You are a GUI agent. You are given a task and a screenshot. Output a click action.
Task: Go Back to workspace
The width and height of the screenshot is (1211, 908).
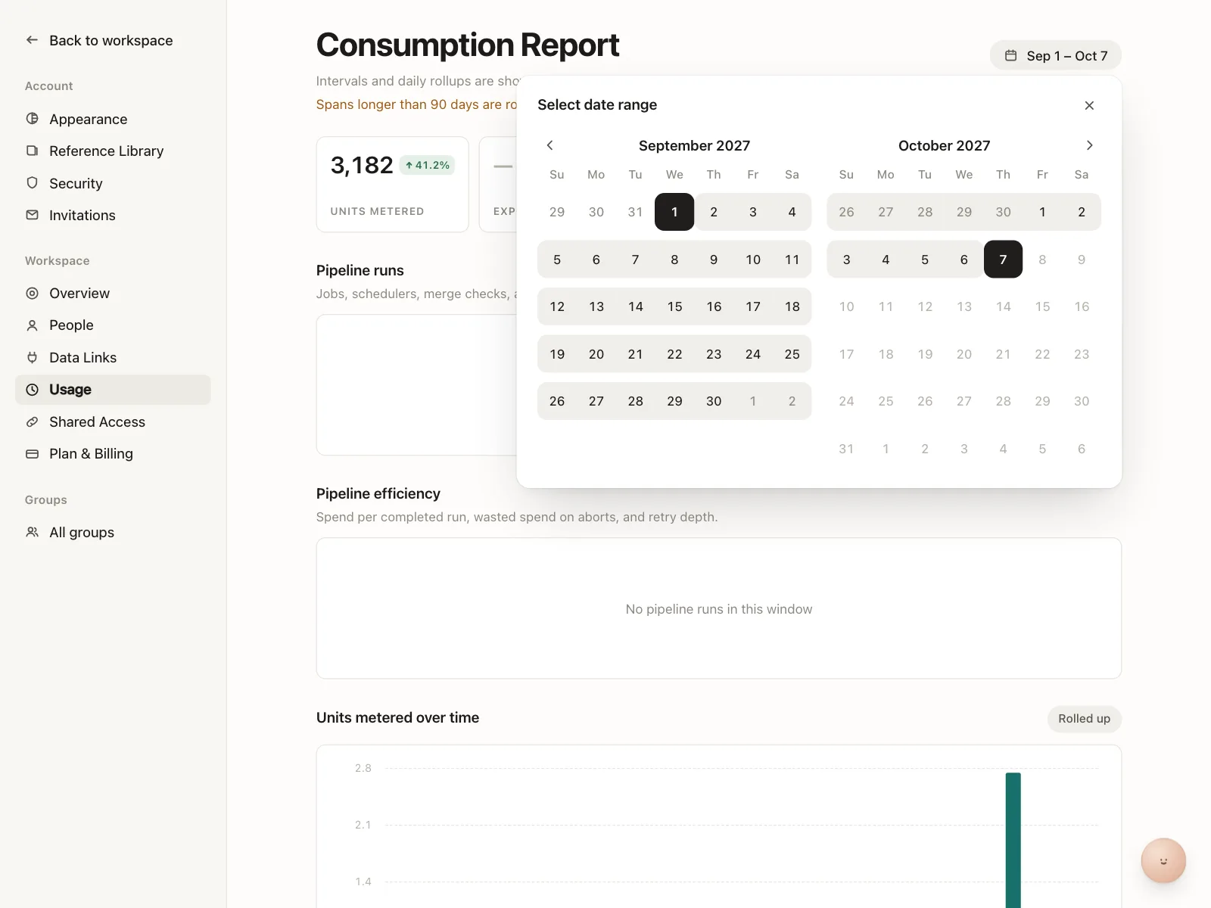pos(114,40)
